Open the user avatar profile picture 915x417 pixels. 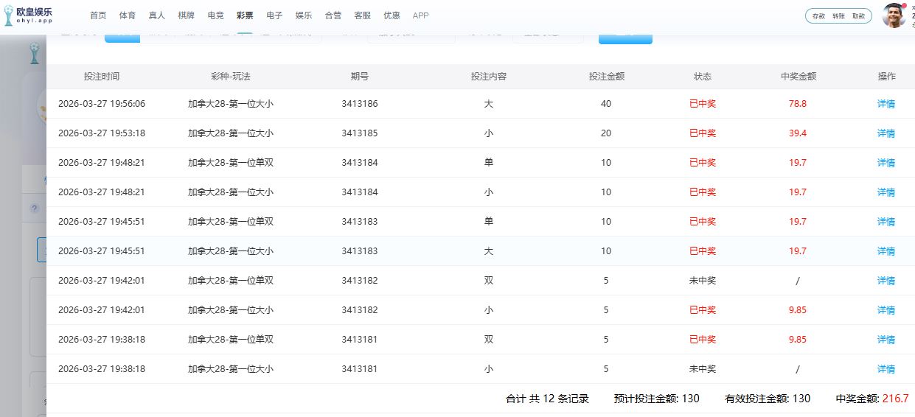[x=894, y=15]
